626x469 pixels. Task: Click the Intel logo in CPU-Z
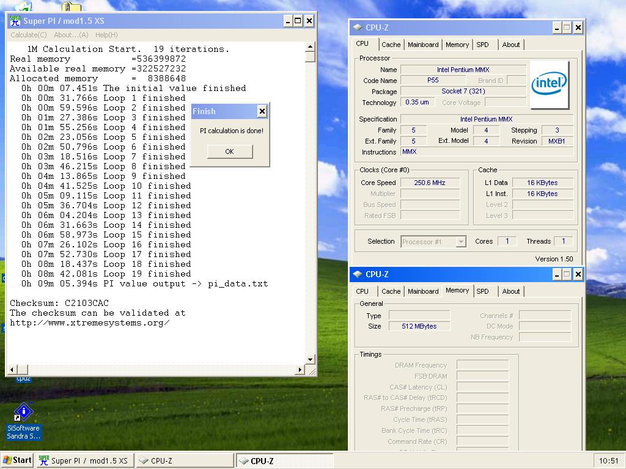coord(549,84)
